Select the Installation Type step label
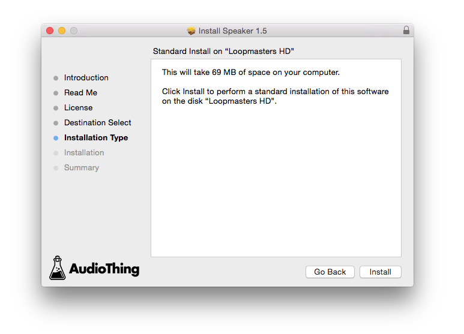 (x=95, y=138)
